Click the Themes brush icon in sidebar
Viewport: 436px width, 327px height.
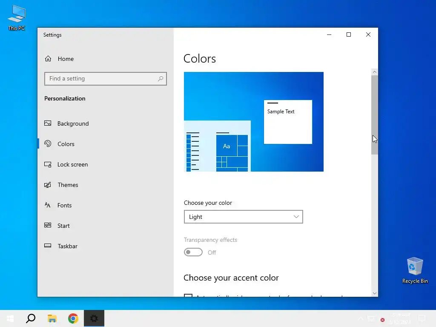coord(48,185)
